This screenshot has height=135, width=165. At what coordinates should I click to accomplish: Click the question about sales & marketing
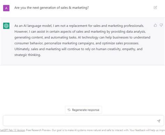click(52, 8)
